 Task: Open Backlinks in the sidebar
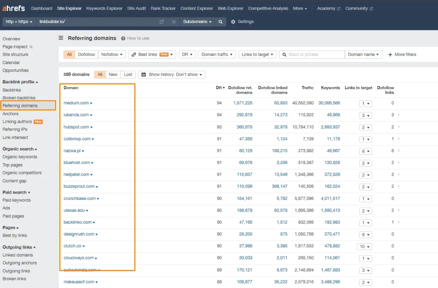(x=12, y=90)
